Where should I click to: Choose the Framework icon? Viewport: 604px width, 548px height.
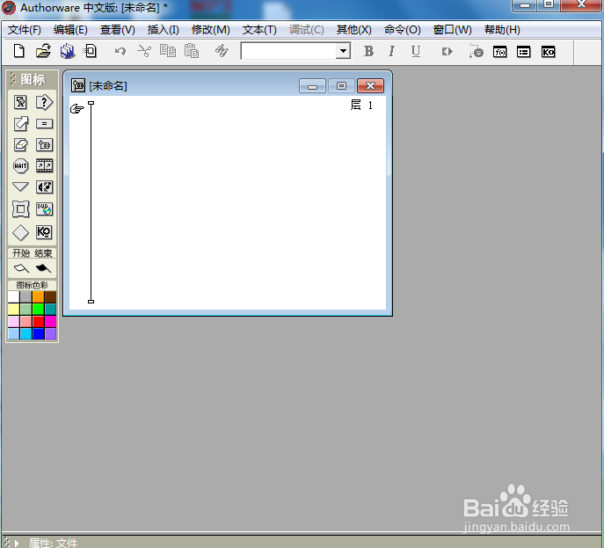click(20, 209)
